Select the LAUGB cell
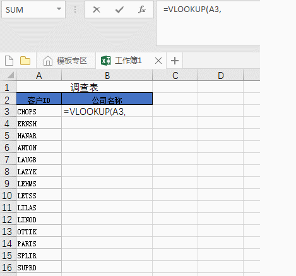 pyautogui.click(x=39, y=159)
